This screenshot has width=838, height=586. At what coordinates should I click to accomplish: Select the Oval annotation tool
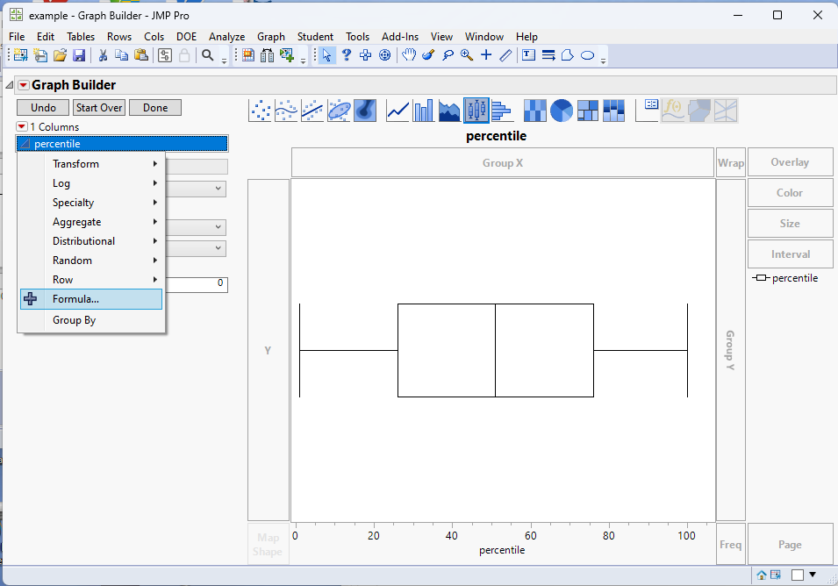(x=587, y=55)
